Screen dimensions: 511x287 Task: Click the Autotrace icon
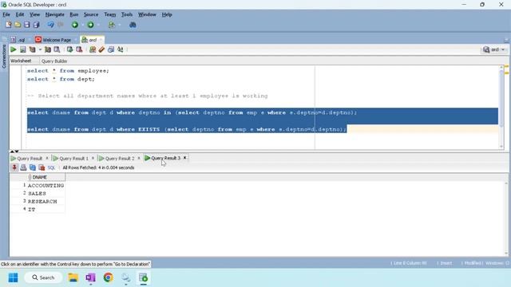pyautogui.click(x=48, y=49)
